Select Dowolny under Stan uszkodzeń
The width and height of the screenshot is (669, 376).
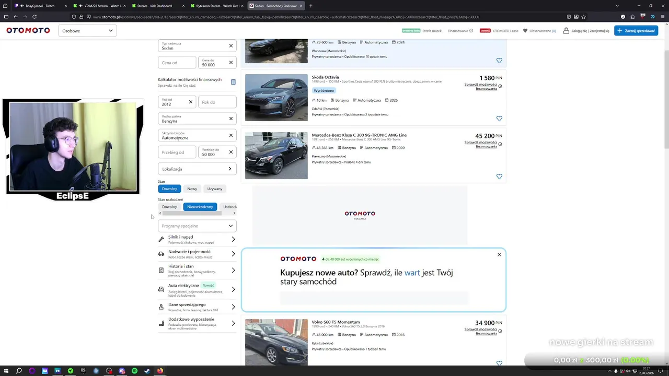(169, 207)
